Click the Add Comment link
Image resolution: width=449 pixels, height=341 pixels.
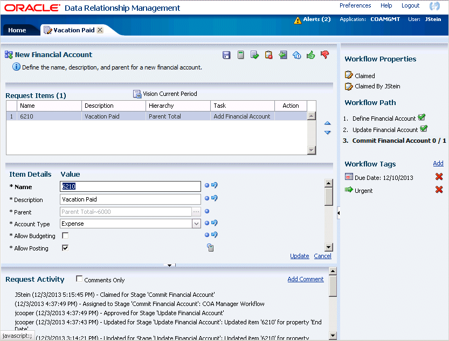[x=306, y=279]
